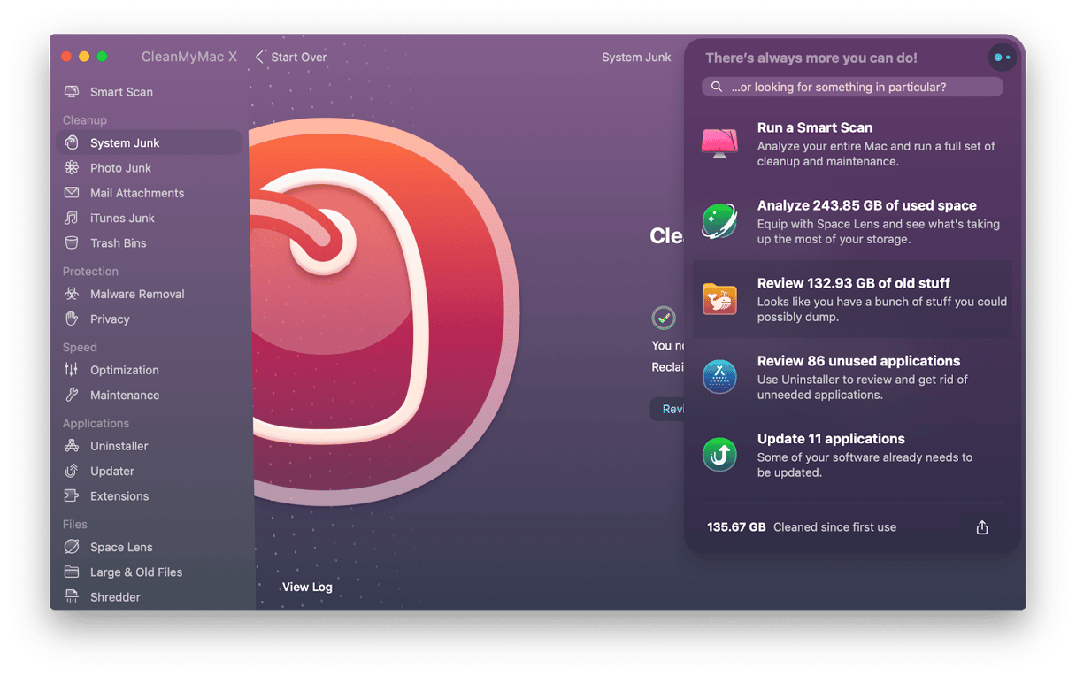The width and height of the screenshot is (1076, 676).
Task: Click the System Junk header title
Action: point(636,57)
